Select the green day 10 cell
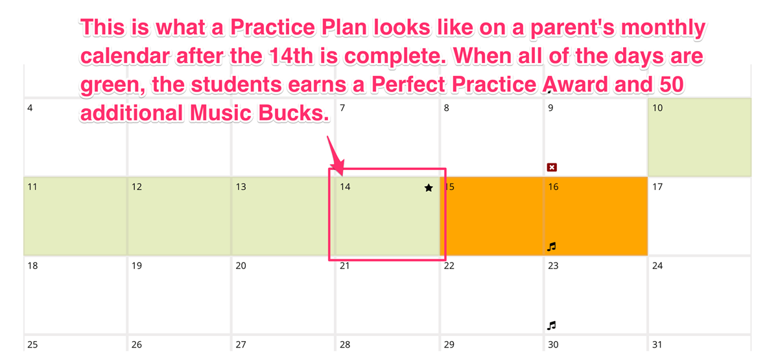Viewport: 778px width, 356px height. 700,137
